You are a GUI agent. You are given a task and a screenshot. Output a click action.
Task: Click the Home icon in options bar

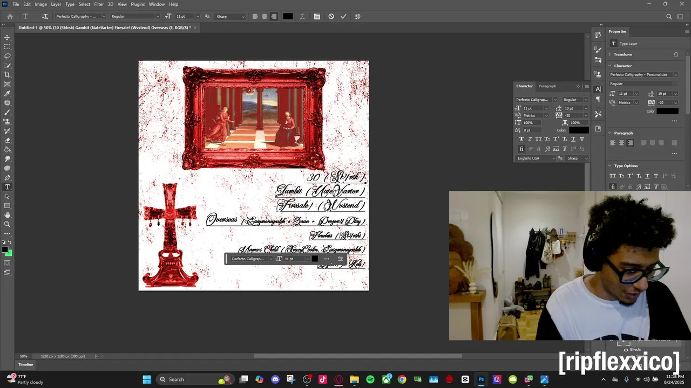[x=10, y=16]
